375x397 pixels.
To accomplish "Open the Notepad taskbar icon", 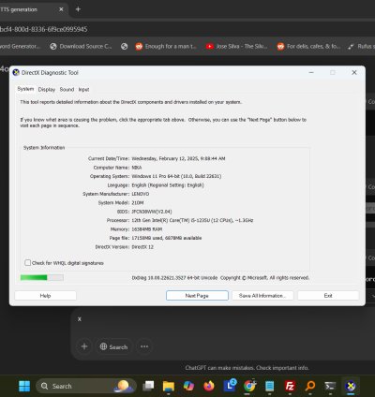I will click(269, 386).
